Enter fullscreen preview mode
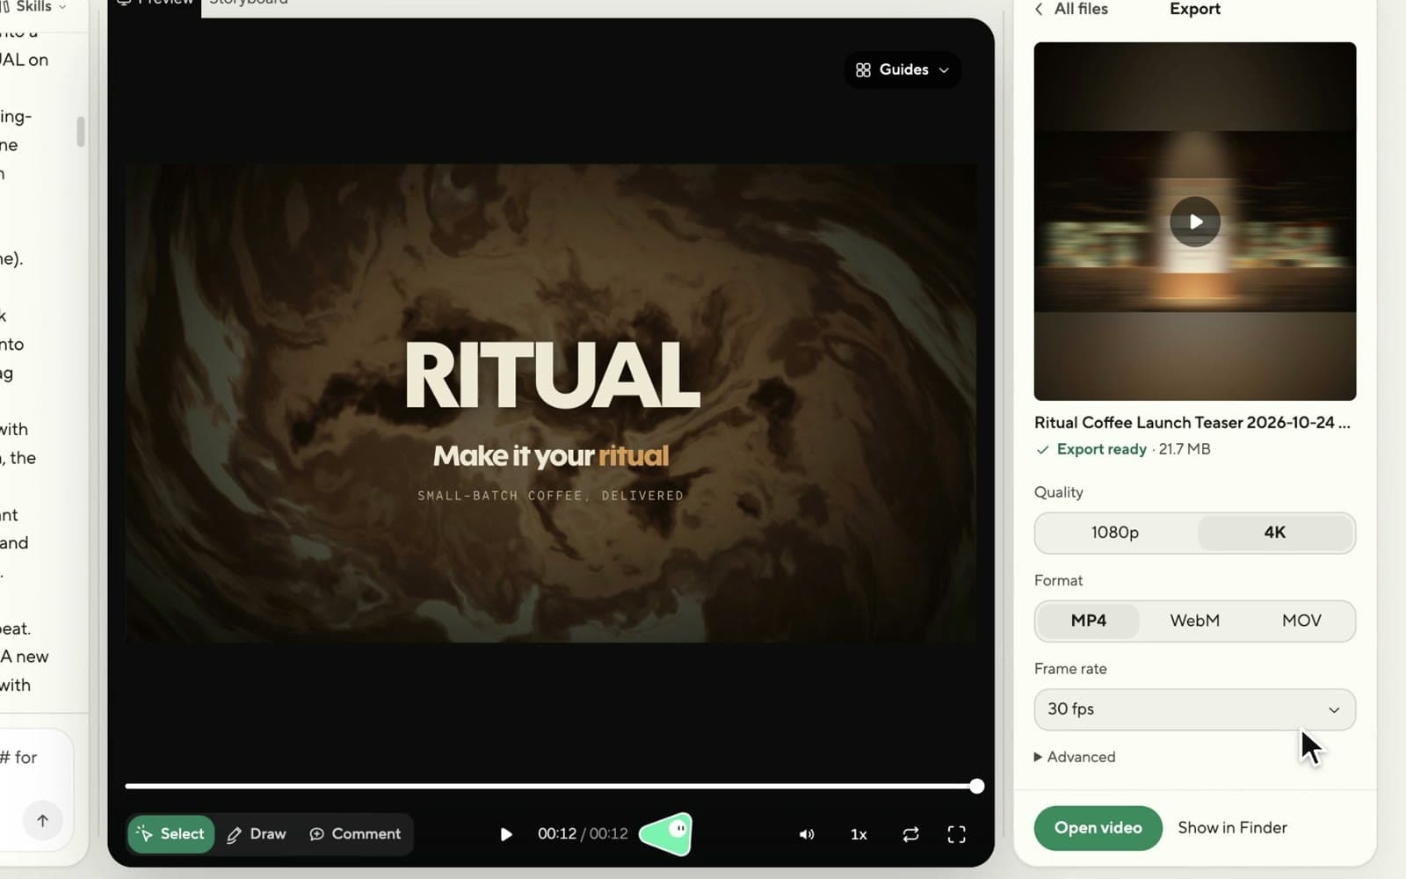Screen dimensions: 1406x879 coord(956,834)
